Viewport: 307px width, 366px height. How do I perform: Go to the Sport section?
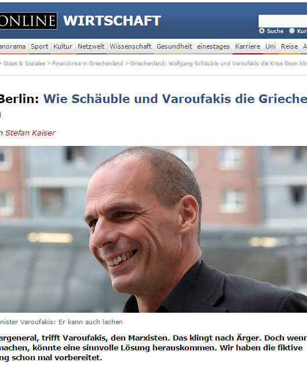pos(39,46)
